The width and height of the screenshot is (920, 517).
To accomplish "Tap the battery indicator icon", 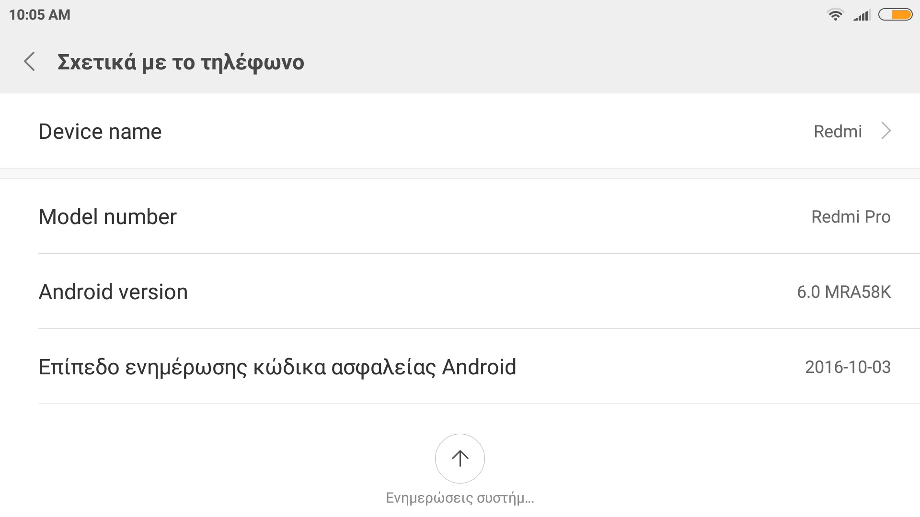I will tap(895, 15).
